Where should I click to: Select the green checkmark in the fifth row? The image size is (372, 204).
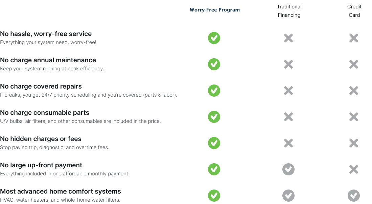pos(213,143)
